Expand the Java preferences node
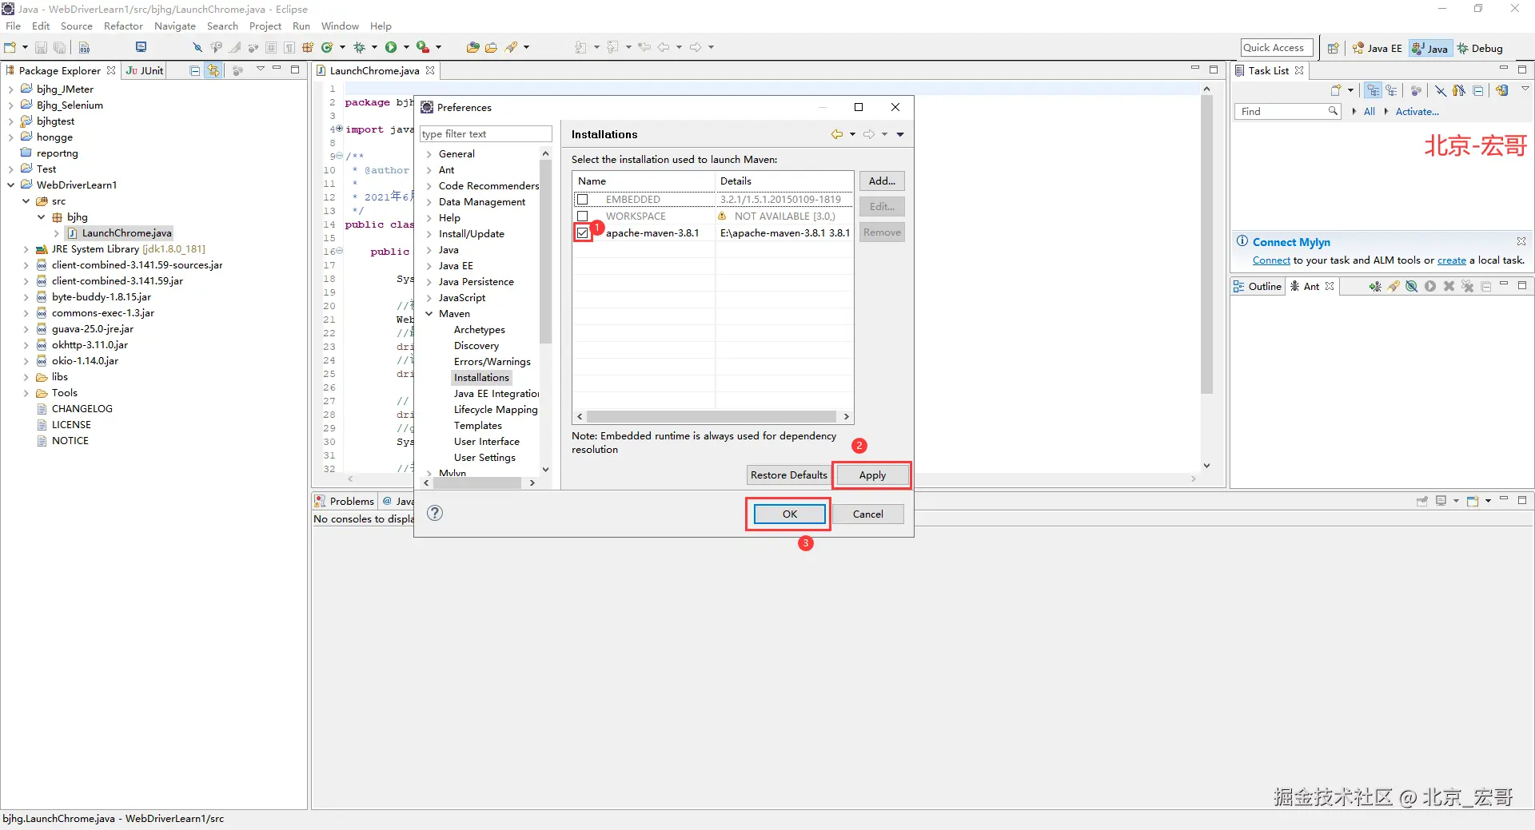 429,250
